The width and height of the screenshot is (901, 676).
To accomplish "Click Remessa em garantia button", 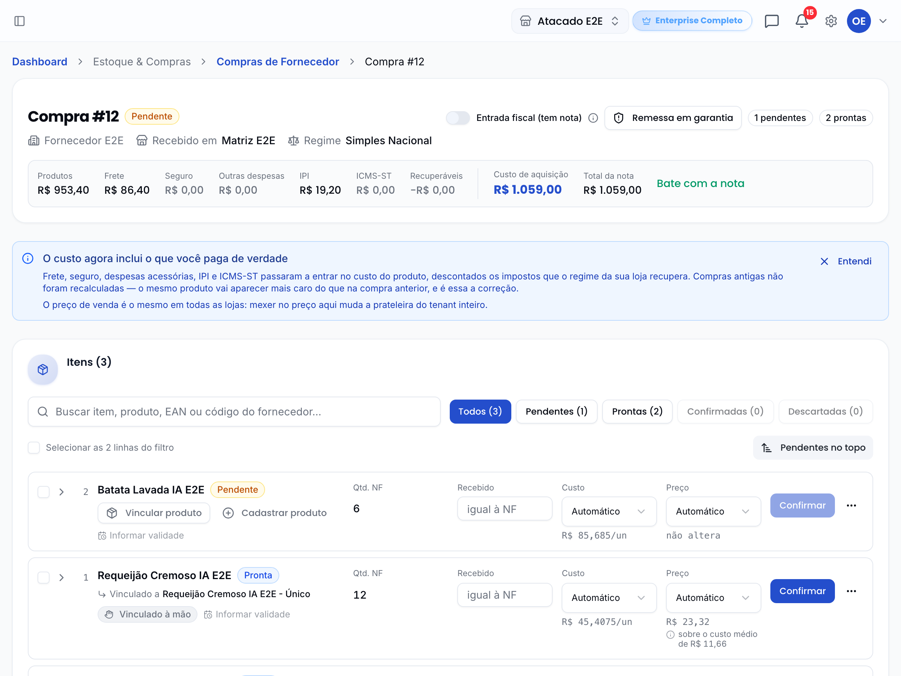I will point(673,118).
